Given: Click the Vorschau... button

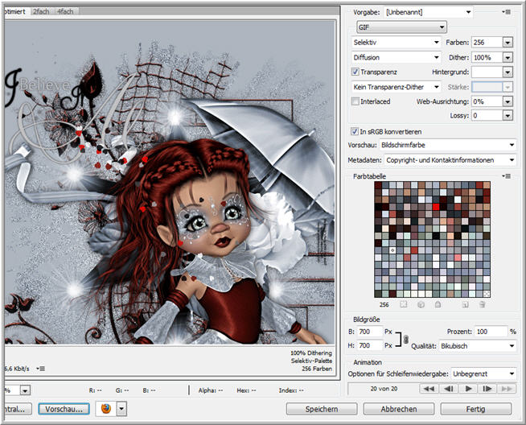Looking at the screenshot, I should point(64,409).
